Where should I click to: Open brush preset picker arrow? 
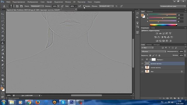[x=14, y=6]
